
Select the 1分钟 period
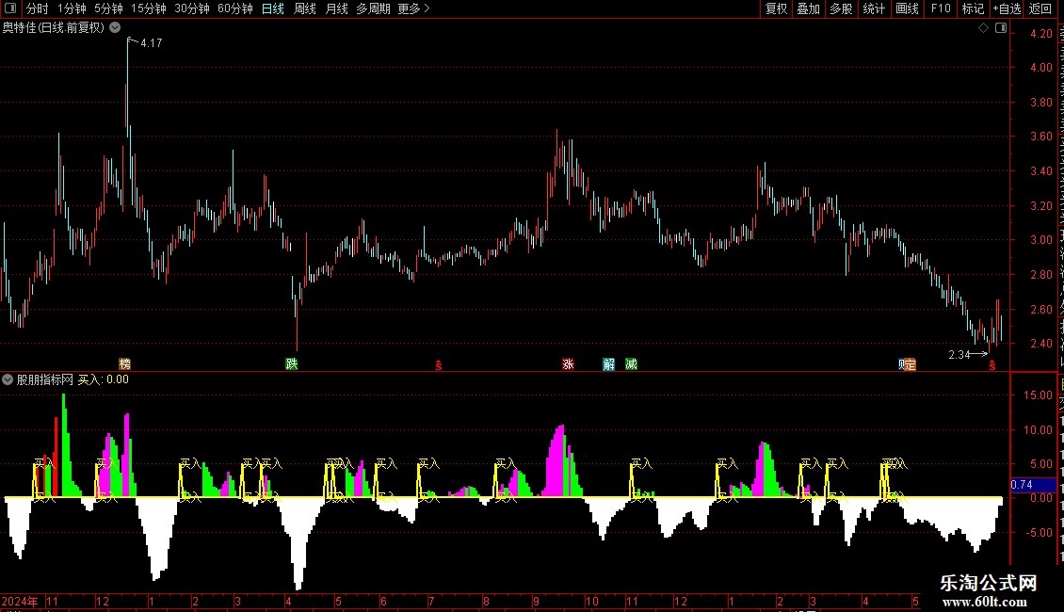(72, 8)
